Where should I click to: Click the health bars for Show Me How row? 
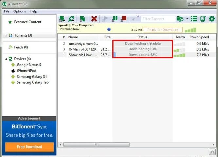(179, 55)
